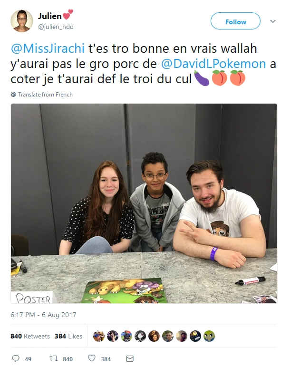Open the 6:17 PM - 6 Aug 2017 timestamp
The width and height of the screenshot is (290, 367).
pyautogui.click(x=43, y=315)
